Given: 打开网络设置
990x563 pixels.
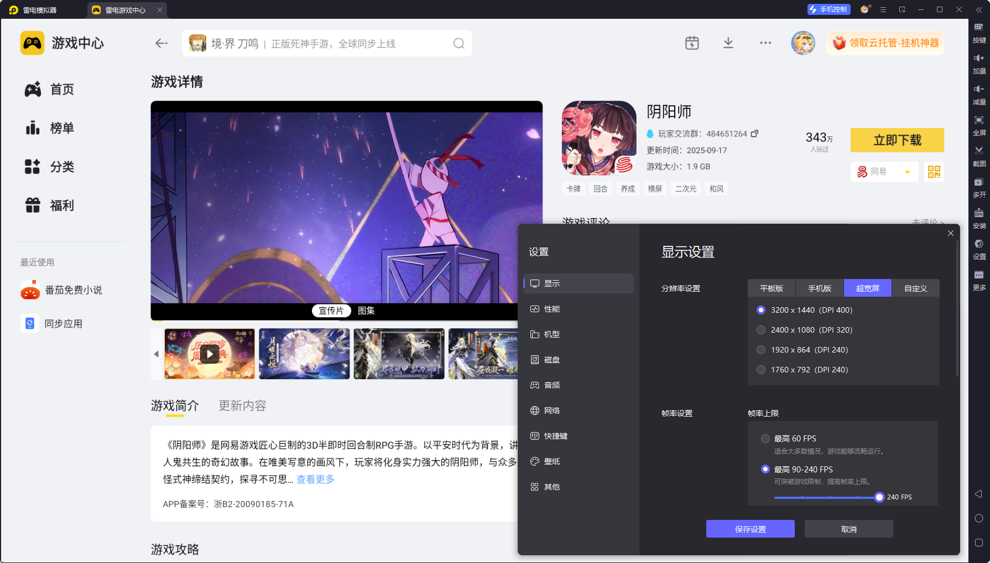Looking at the screenshot, I should (550, 411).
